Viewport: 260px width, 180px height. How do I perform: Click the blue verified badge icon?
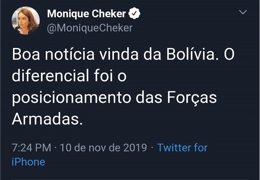134,14
